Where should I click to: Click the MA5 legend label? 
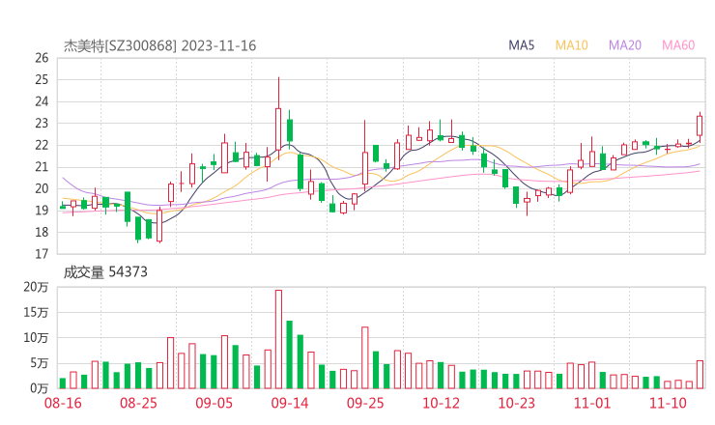521,45
